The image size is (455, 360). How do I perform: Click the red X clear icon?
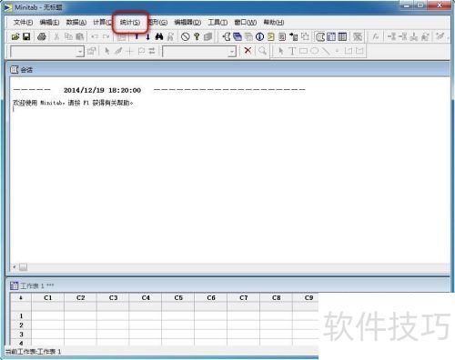pos(248,50)
